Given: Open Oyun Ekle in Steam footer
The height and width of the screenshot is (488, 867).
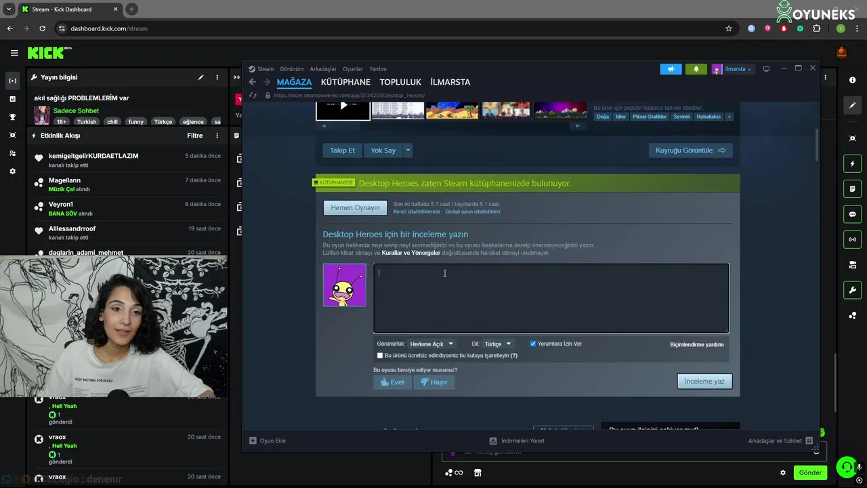Looking at the screenshot, I should pos(268,441).
